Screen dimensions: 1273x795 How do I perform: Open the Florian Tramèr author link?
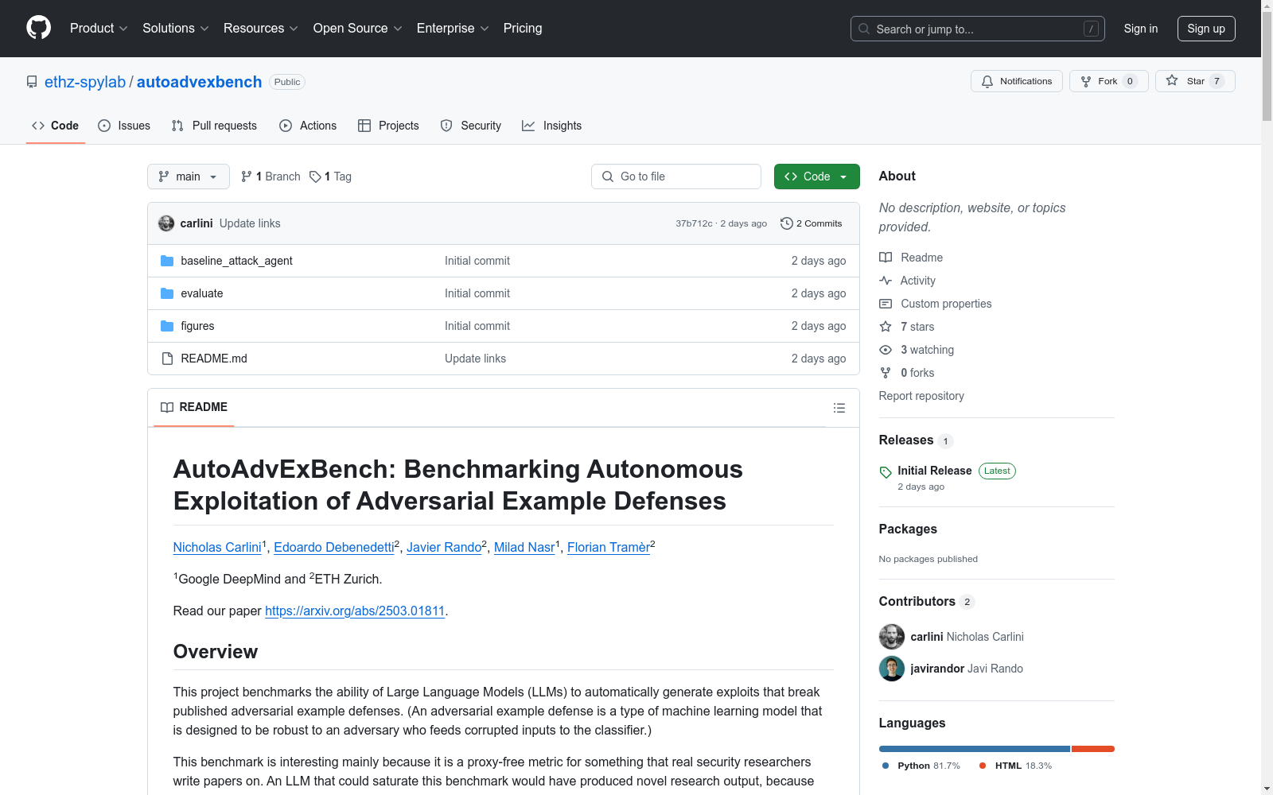click(x=609, y=547)
